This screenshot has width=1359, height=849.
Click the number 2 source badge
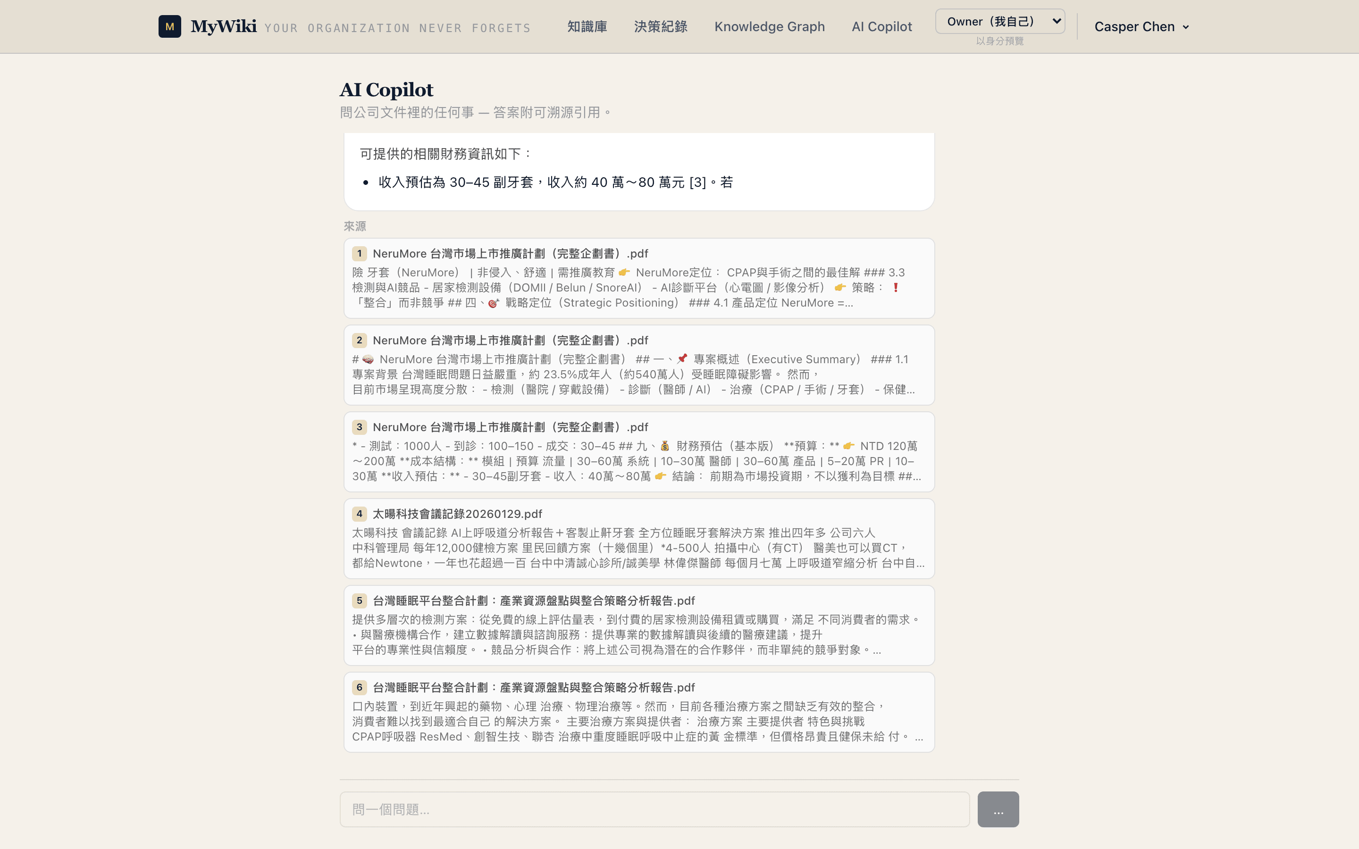pyautogui.click(x=360, y=340)
